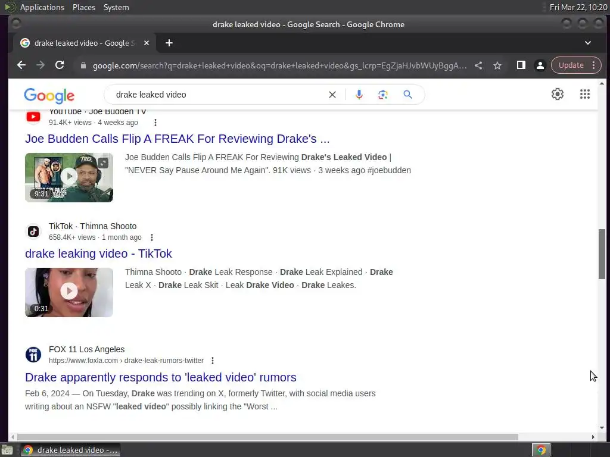Screen dimensions: 610x457
Task: Open more options for FOX 11 result
Action: pyautogui.click(x=213, y=361)
